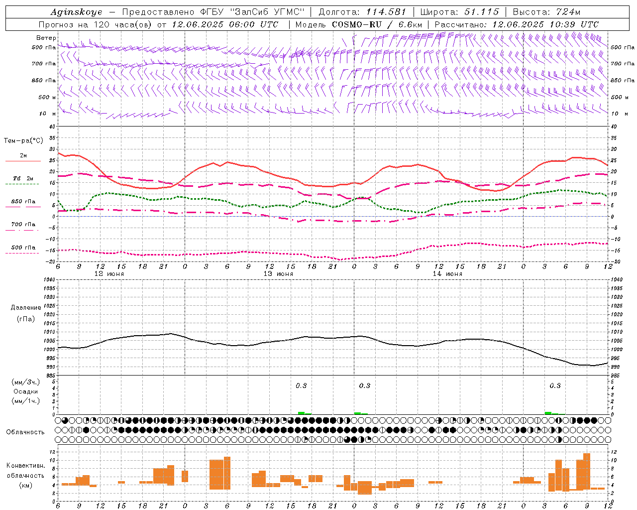Click the "Ветер" wind panel label
Viewport: 637px width, 510px height.
tap(46, 38)
